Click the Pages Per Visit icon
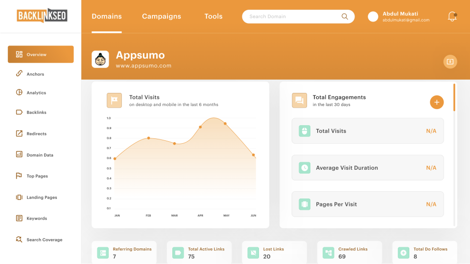Screen dimensions: 470x264 (305, 204)
